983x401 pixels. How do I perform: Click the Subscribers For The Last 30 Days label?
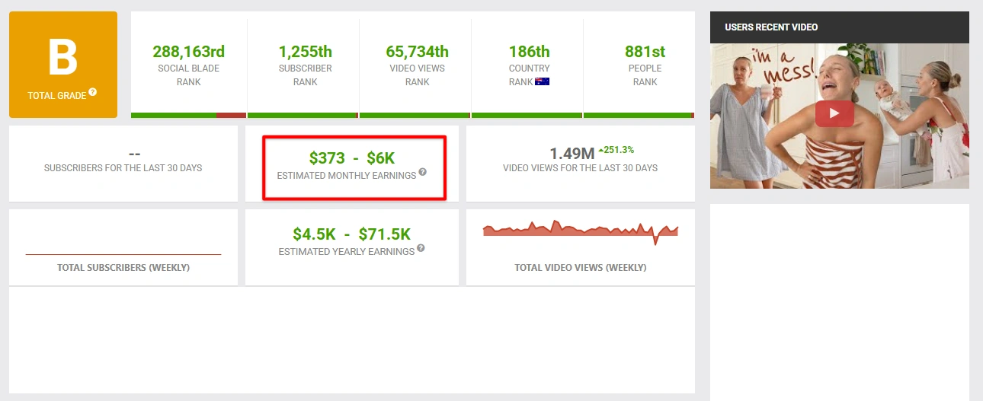pos(123,167)
